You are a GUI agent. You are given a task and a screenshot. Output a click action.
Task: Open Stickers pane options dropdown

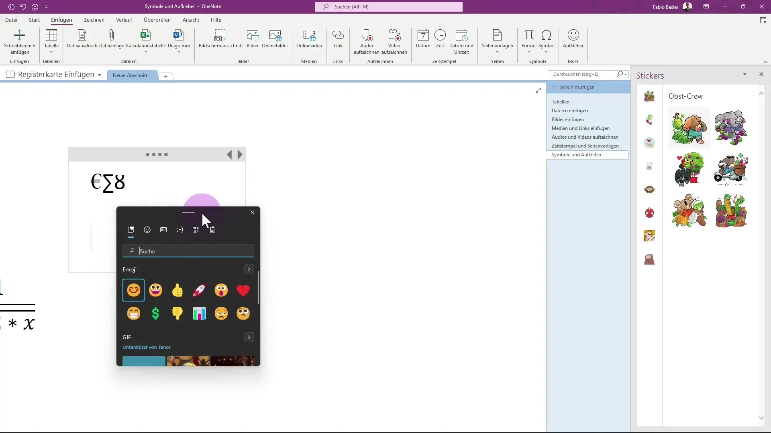(x=744, y=74)
